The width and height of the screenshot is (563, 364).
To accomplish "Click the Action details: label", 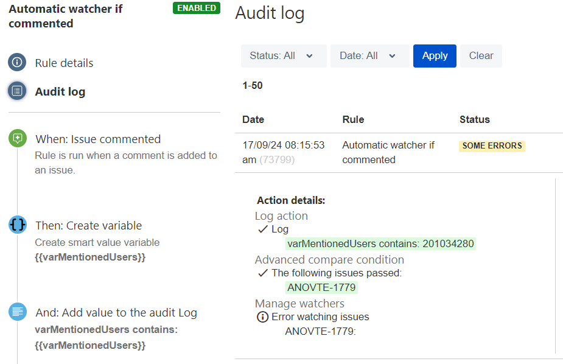I will [x=291, y=200].
